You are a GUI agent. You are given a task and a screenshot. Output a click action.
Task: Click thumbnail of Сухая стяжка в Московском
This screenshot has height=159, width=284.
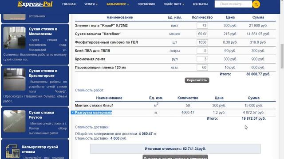[15, 38]
